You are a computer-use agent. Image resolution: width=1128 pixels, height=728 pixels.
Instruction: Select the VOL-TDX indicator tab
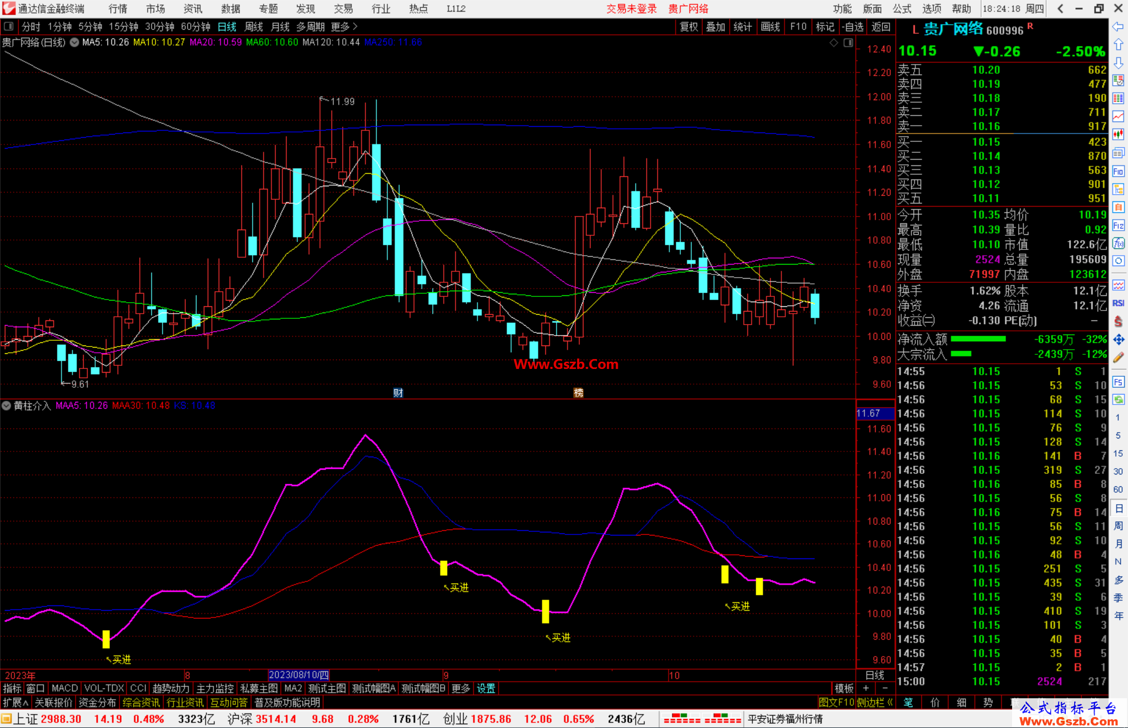pos(104,688)
